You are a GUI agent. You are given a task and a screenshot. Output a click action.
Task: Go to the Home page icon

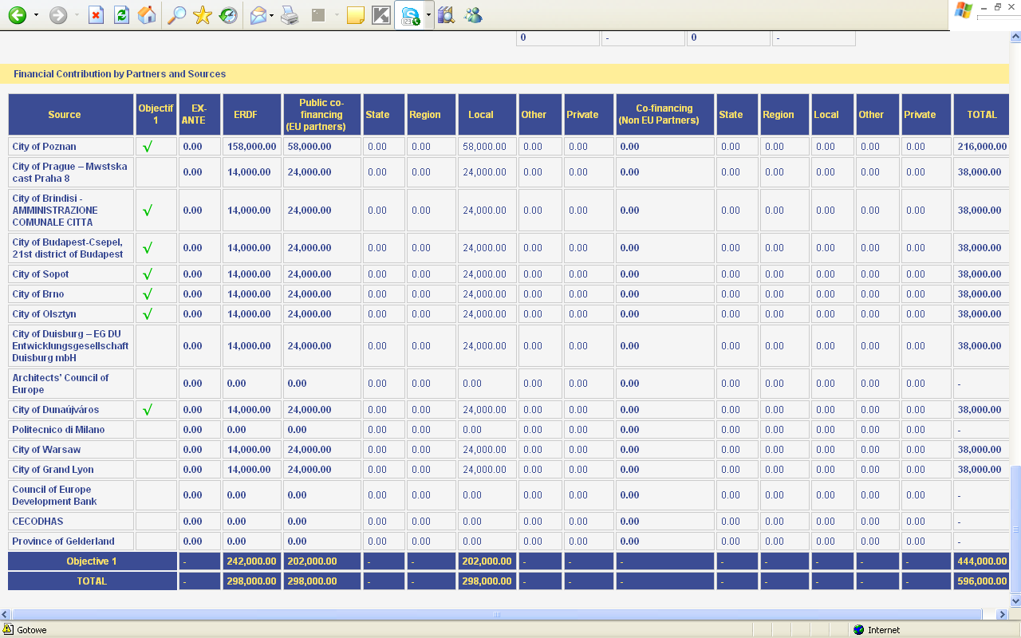point(147,15)
